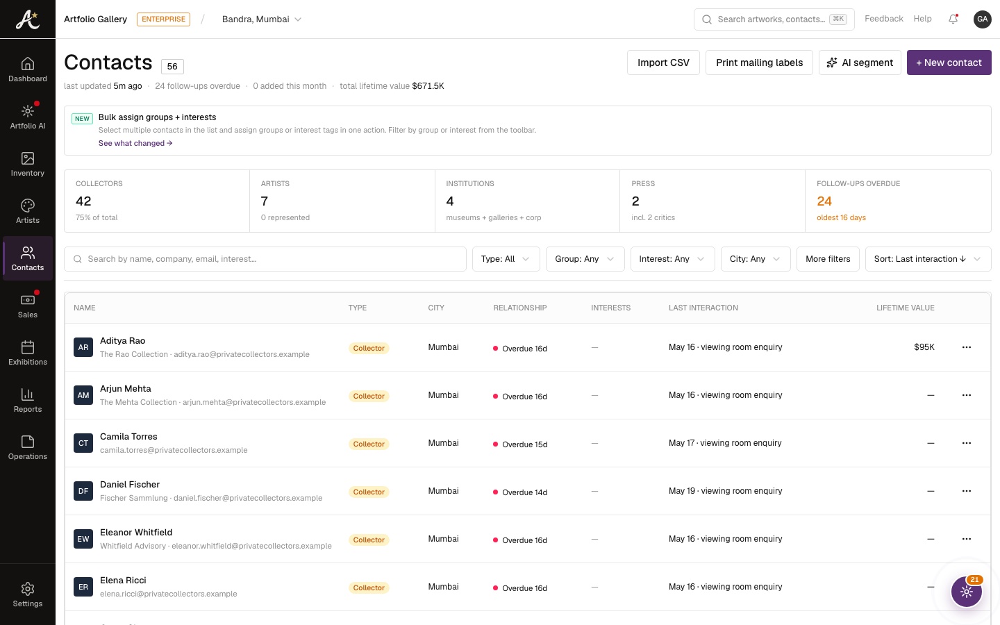Open Exhibitions section
Screen dimensions: 1000x625
(x=28, y=353)
